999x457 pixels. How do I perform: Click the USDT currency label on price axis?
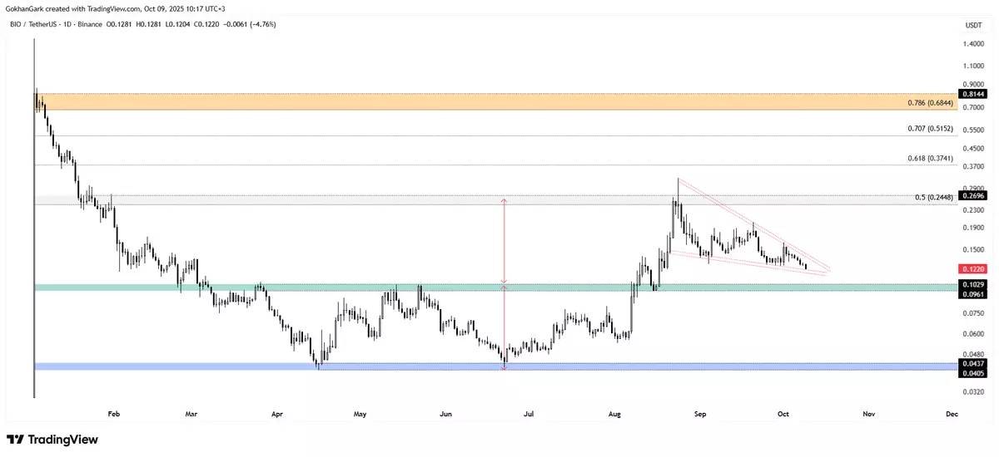tap(973, 26)
